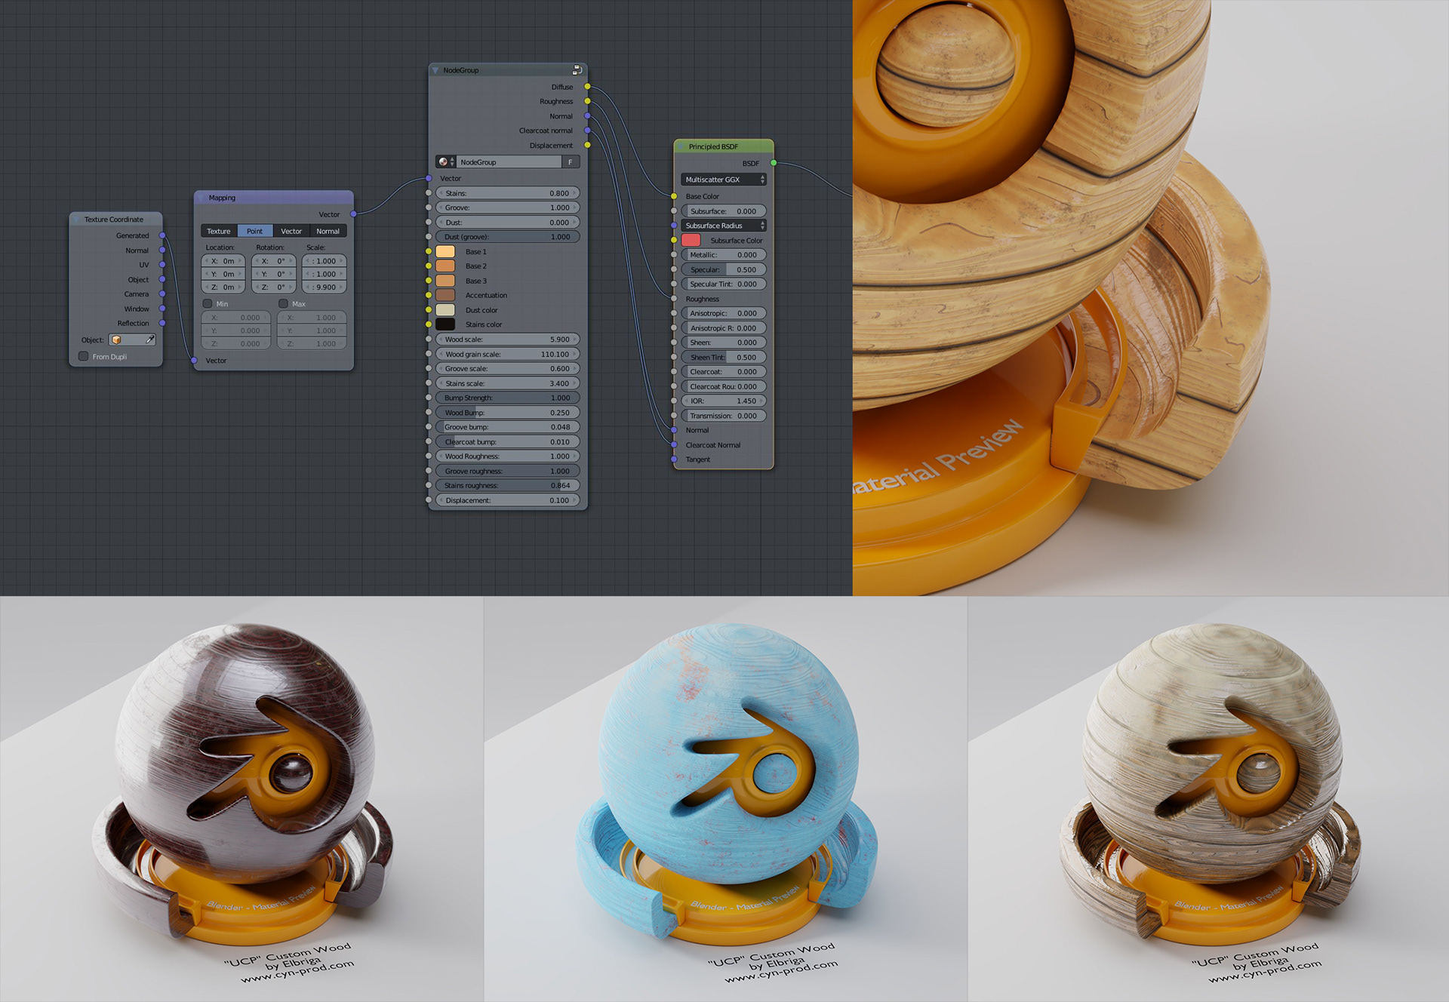1449x1002 pixels.
Task: Click the Wood scale field 5.900
Action: 508,340
